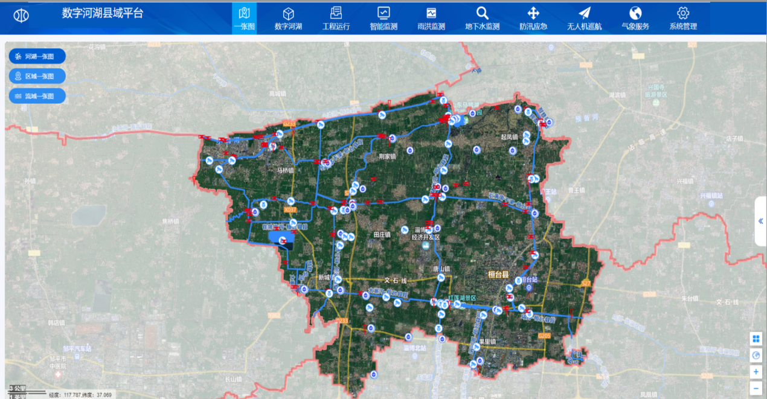Expand the side panel with double chevron
This screenshot has width=767, height=399.
click(x=761, y=221)
